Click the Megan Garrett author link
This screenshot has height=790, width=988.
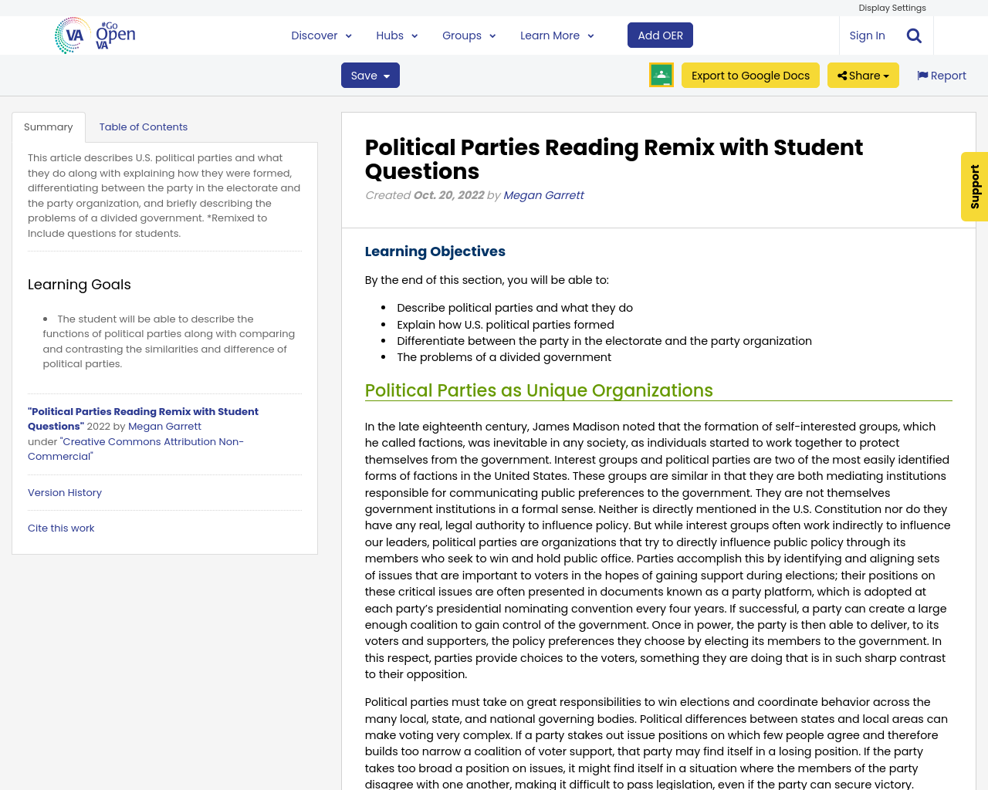(543, 194)
